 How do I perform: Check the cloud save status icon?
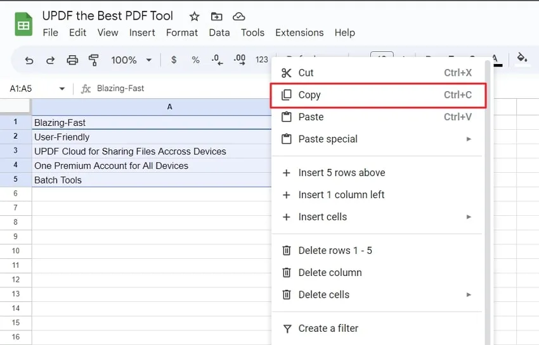238,16
